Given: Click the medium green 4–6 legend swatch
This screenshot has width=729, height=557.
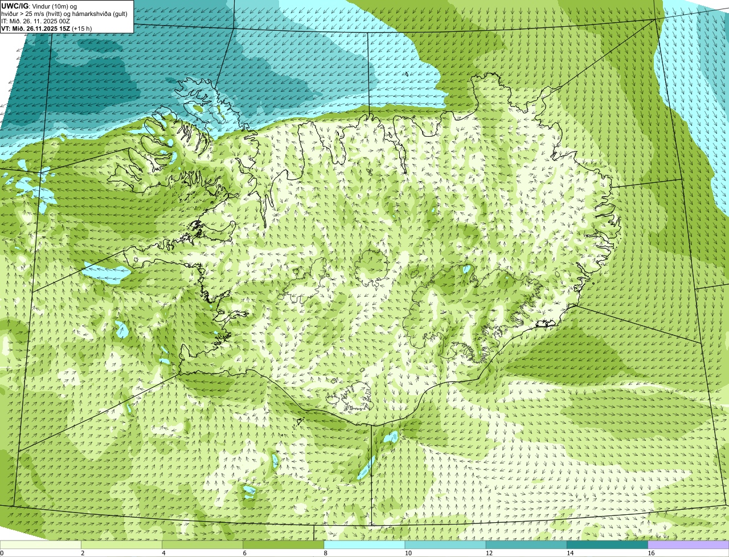Looking at the screenshot, I should (x=203, y=544).
